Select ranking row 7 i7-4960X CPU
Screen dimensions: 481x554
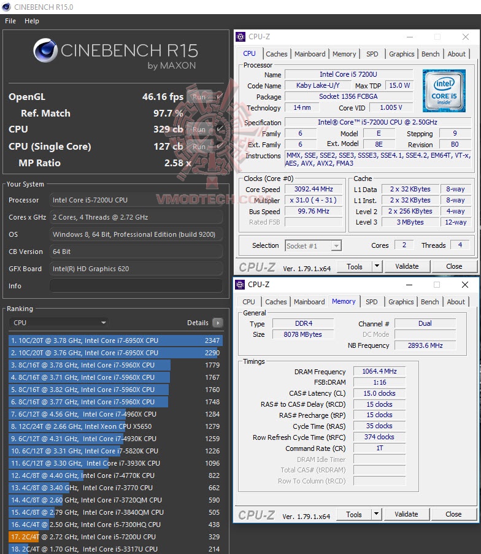115,414
